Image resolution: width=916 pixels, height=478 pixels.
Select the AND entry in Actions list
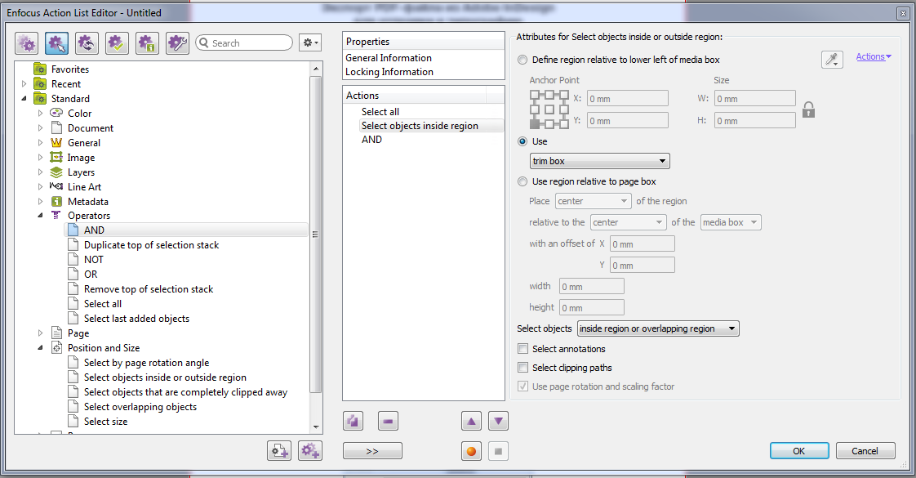(x=371, y=140)
